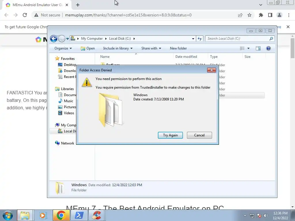Click the volume speaker tray icon
Viewport: 295px width, 221px height.
point(266,216)
